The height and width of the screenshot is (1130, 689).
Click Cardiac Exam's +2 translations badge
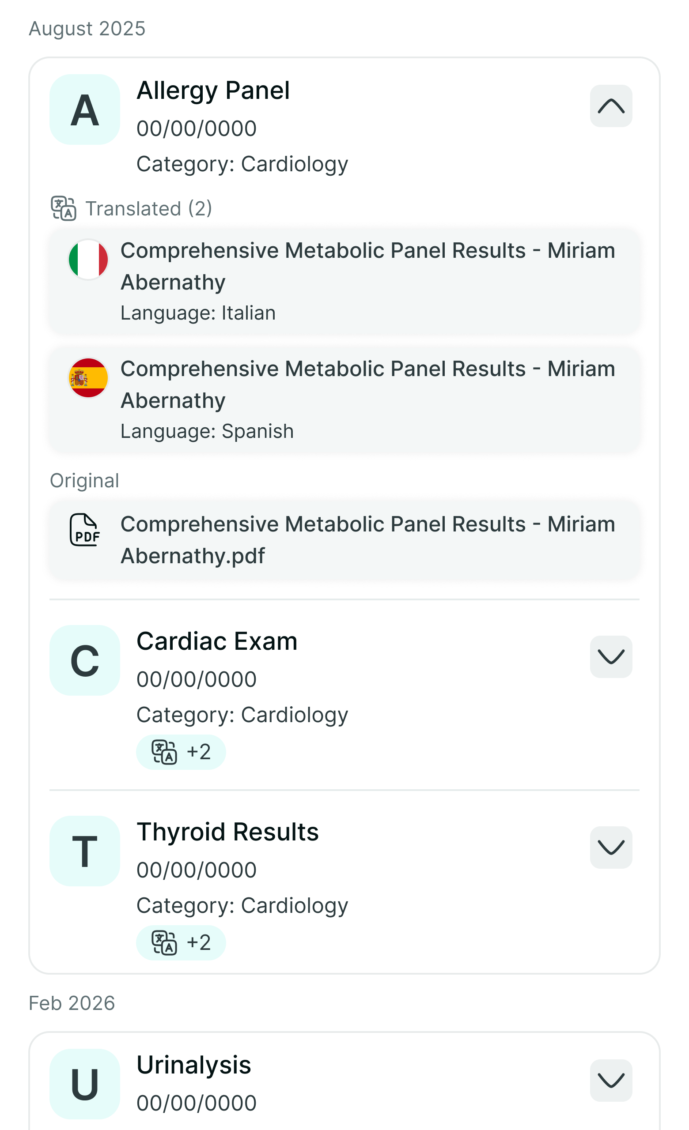pyautogui.click(x=181, y=752)
